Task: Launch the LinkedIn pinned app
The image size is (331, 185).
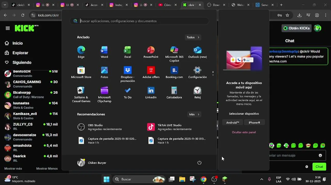Action: tap(151, 93)
